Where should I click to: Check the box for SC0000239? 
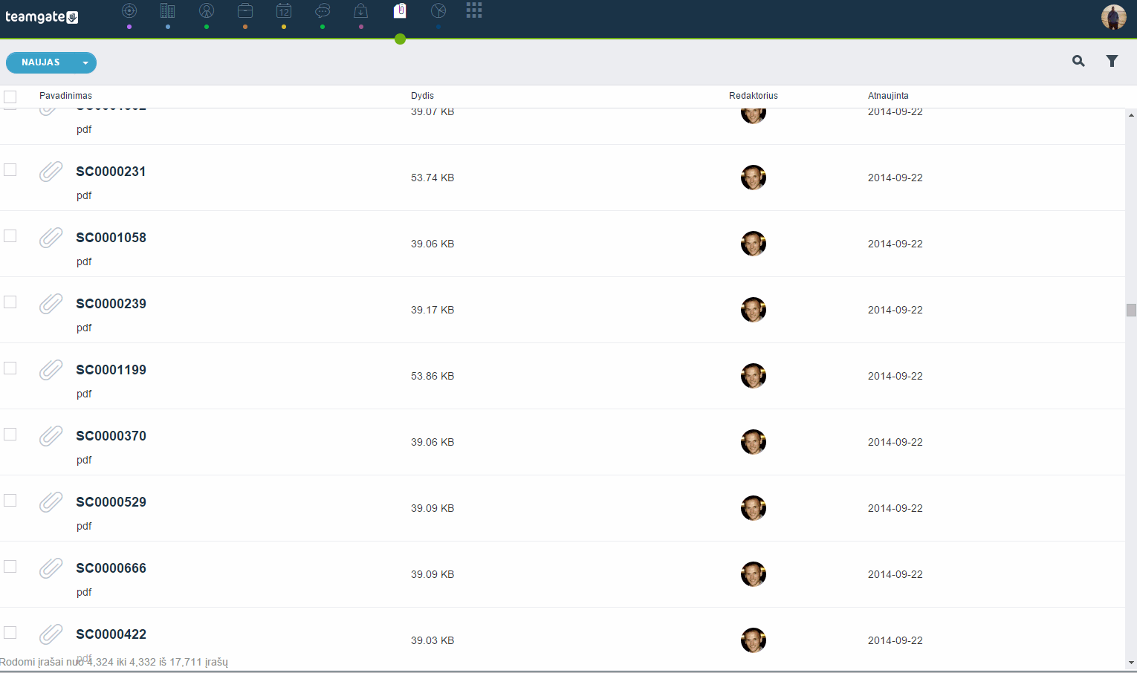[10, 302]
